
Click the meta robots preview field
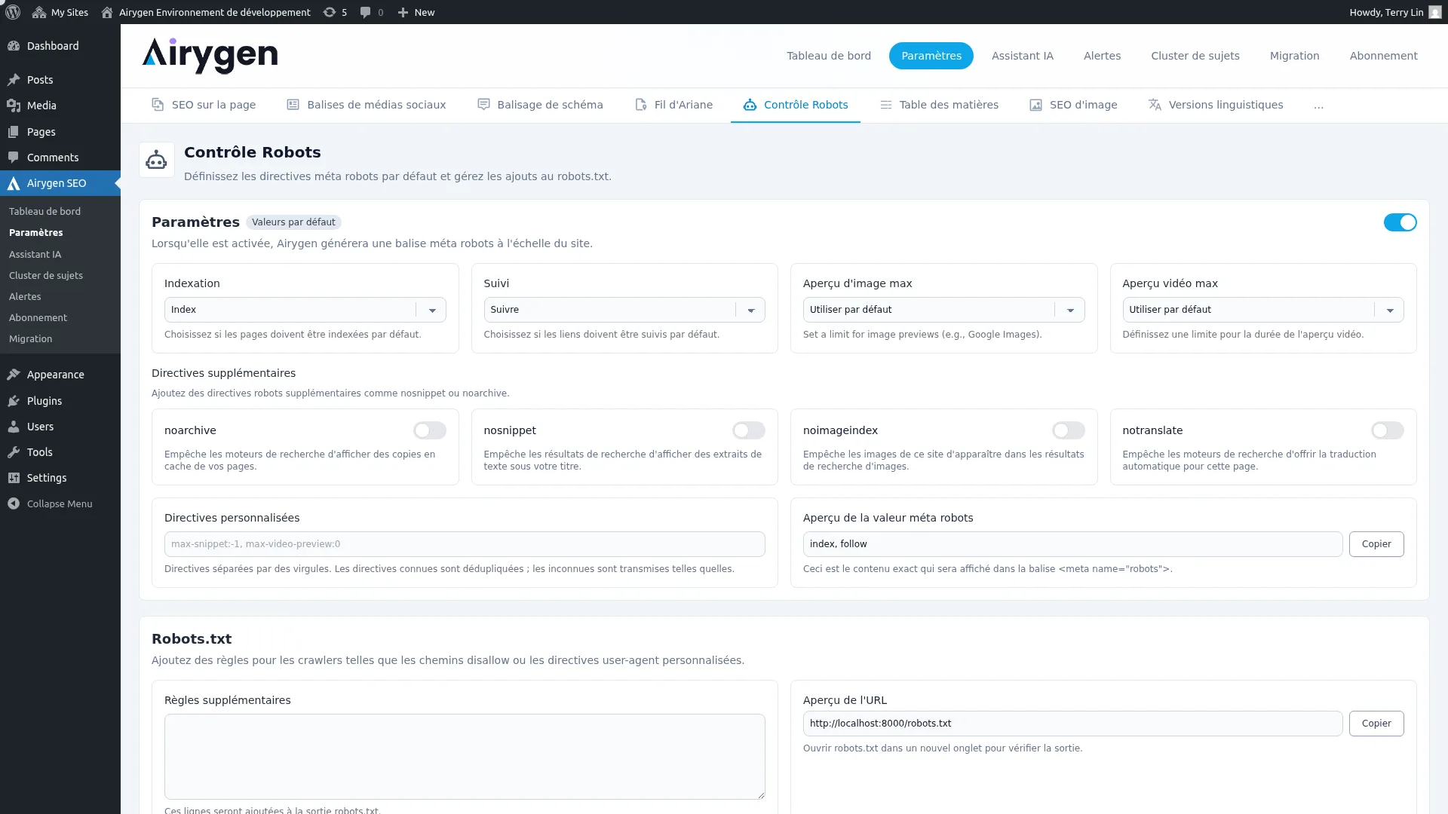(x=1072, y=544)
